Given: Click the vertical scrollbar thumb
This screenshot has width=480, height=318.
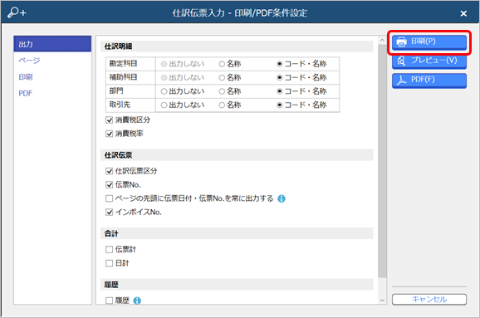Looking at the screenshot, I should pyautogui.click(x=382, y=161).
